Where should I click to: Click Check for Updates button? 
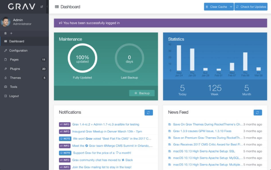coord(251,7)
